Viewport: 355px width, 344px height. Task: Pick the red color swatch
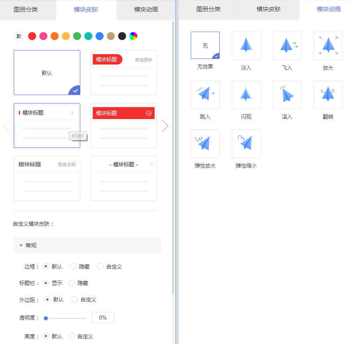pos(32,36)
